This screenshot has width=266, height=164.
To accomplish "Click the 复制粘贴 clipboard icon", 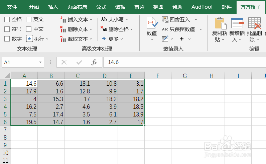I will [220, 23].
